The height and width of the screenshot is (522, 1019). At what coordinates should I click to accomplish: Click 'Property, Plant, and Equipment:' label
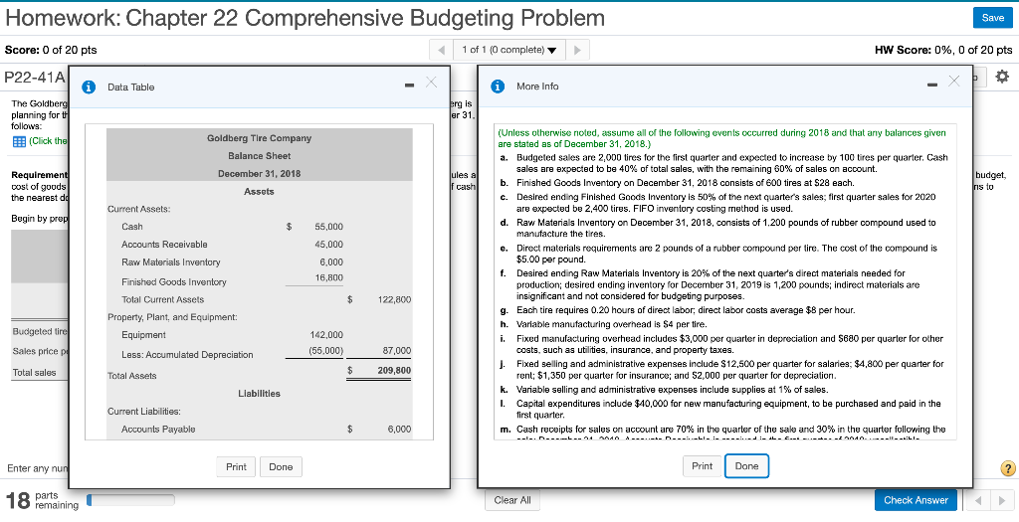(x=172, y=317)
